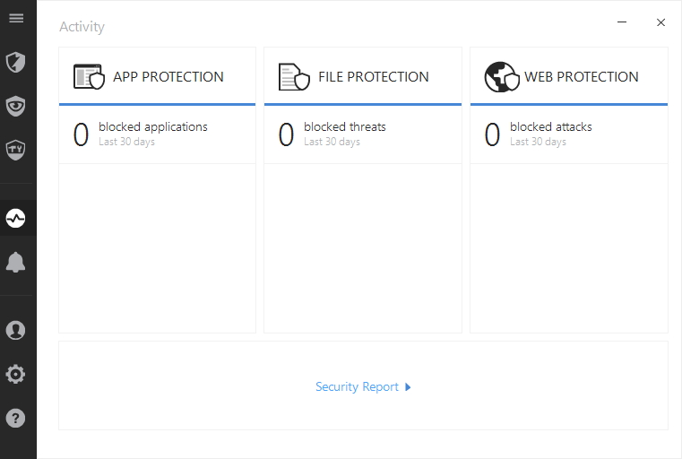Expand the arrow beside Security Report
Screen dimensions: 682x459
[408, 387]
